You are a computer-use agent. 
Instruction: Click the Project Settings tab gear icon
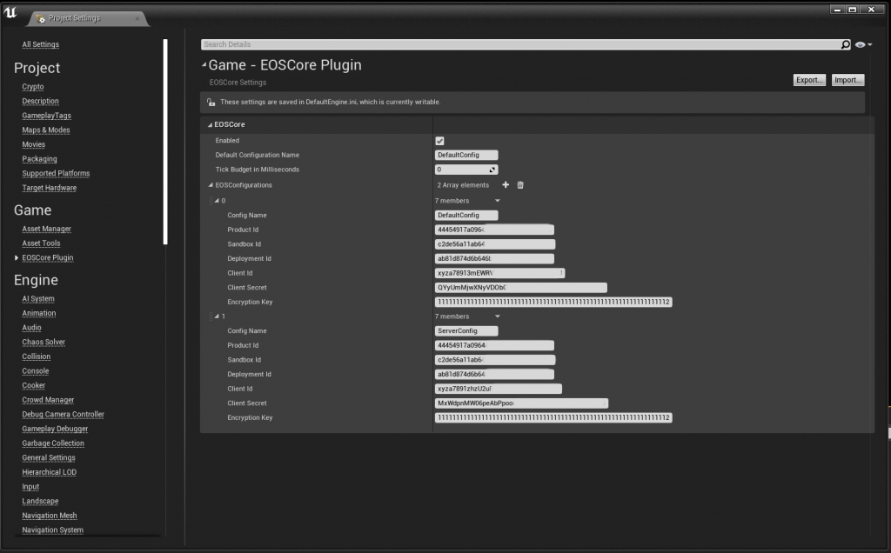tap(41, 18)
